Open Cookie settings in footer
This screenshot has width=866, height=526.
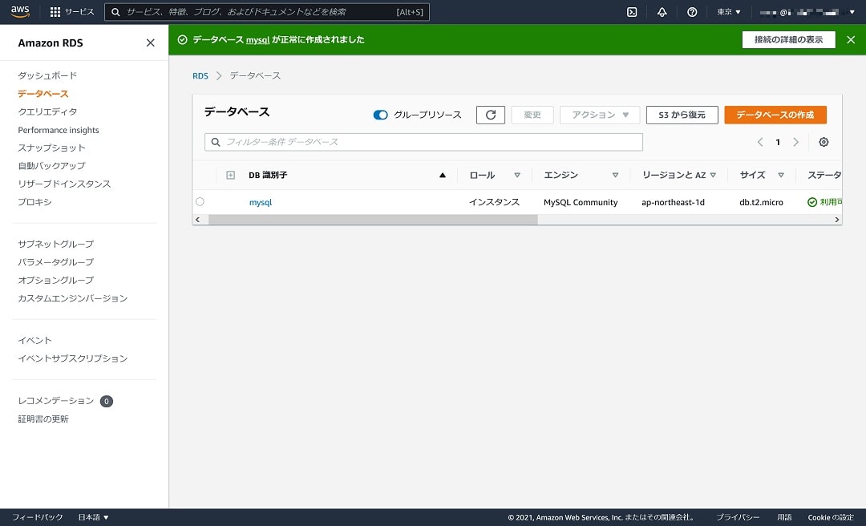[x=831, y=517]
